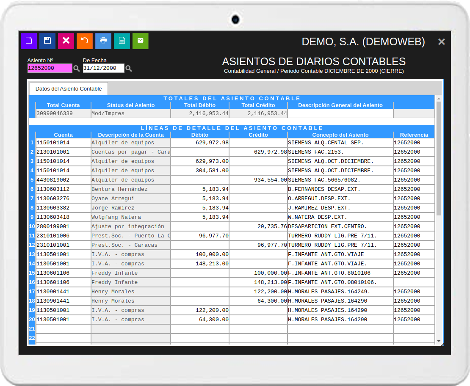Click credit 629,972.98 in row 2
Image resolution: width=470 pixels, height=386 pixels.
point(258,152)
